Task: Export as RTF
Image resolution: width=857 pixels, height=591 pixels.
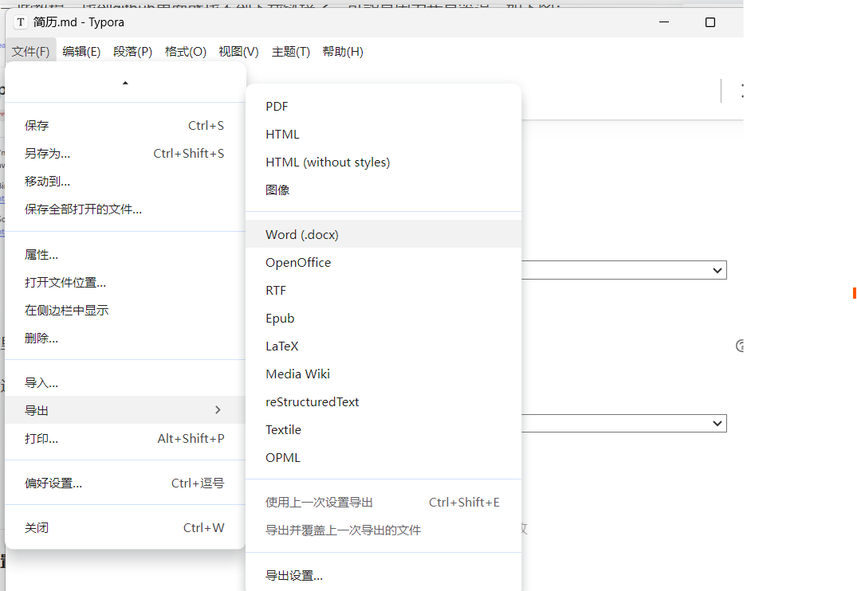Action: tap(383, 291)
